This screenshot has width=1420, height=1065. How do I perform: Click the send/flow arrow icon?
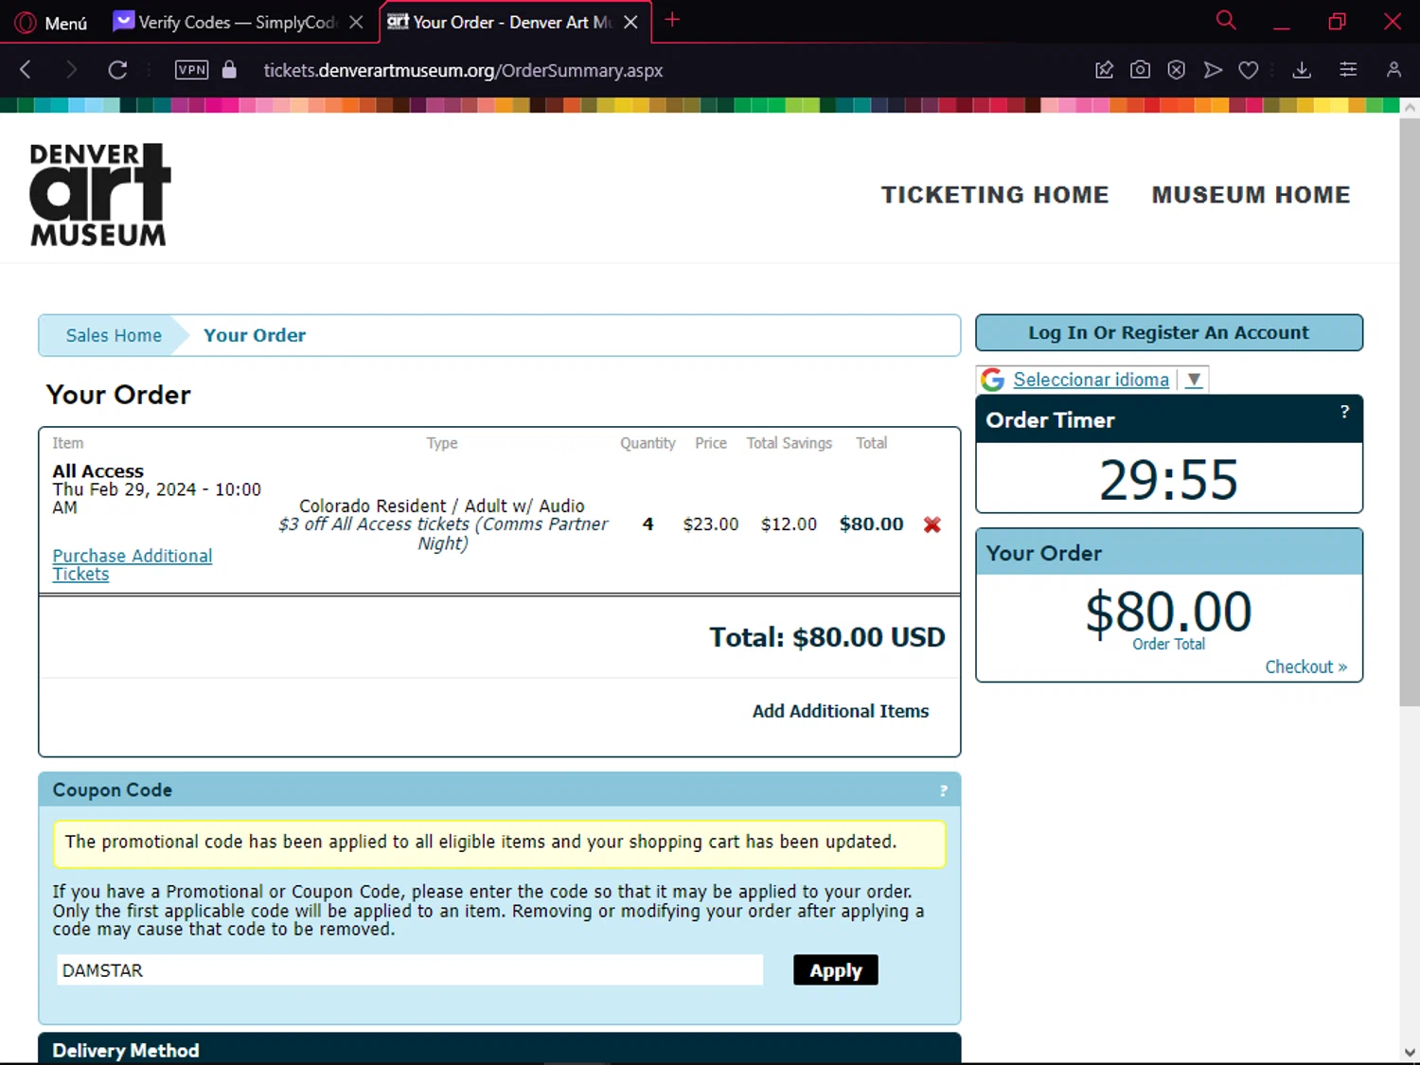[x=1213, y=69]
